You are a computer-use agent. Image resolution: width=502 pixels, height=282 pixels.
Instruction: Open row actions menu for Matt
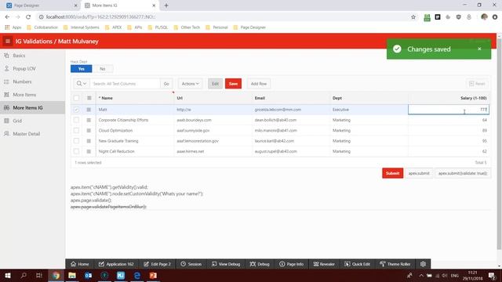(89, 110)
